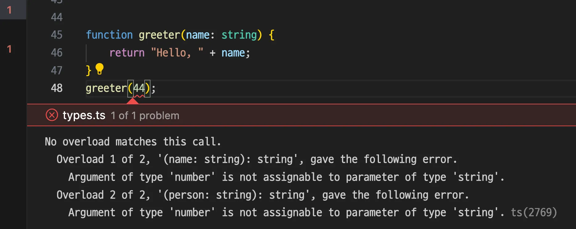Click the closing curly brace on line 47
The width and height of the screenshot is (576, 229).
tap(88, 70)
